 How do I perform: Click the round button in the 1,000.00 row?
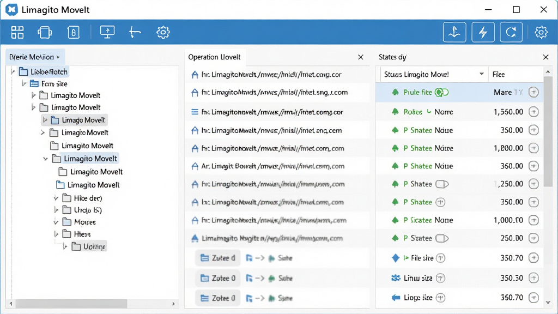[x=533, y=220]
